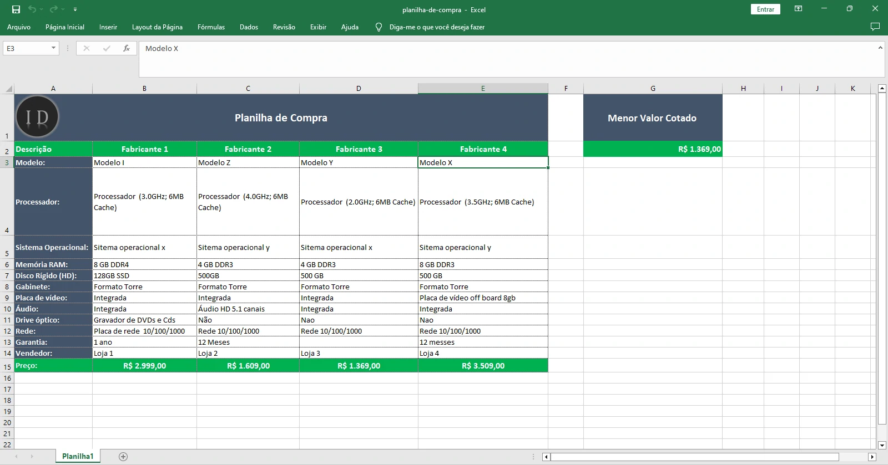Click the Entrar sign-in button
This screenshot has width=888, height=465.
click(x=765, y=9)
